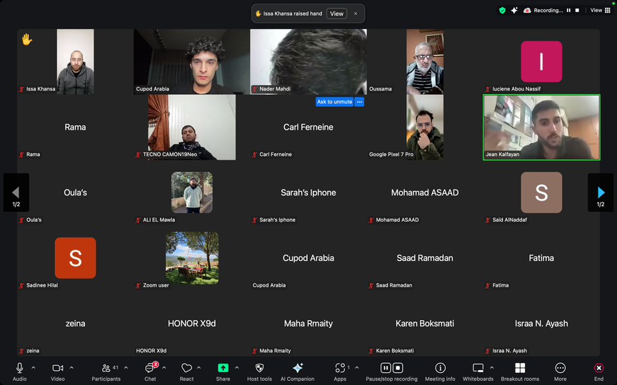Open AI Companion
This screenshot has width=617, height=385.
pyautogui.click(x=298, y=372)
